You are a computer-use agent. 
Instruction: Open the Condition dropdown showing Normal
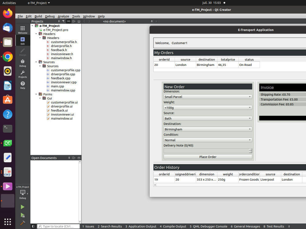click(x=207, y=140)
